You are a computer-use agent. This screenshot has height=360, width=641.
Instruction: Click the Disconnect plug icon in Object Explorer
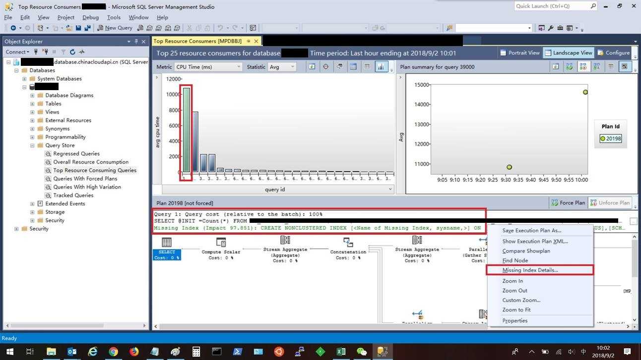[x=45, y=51]
